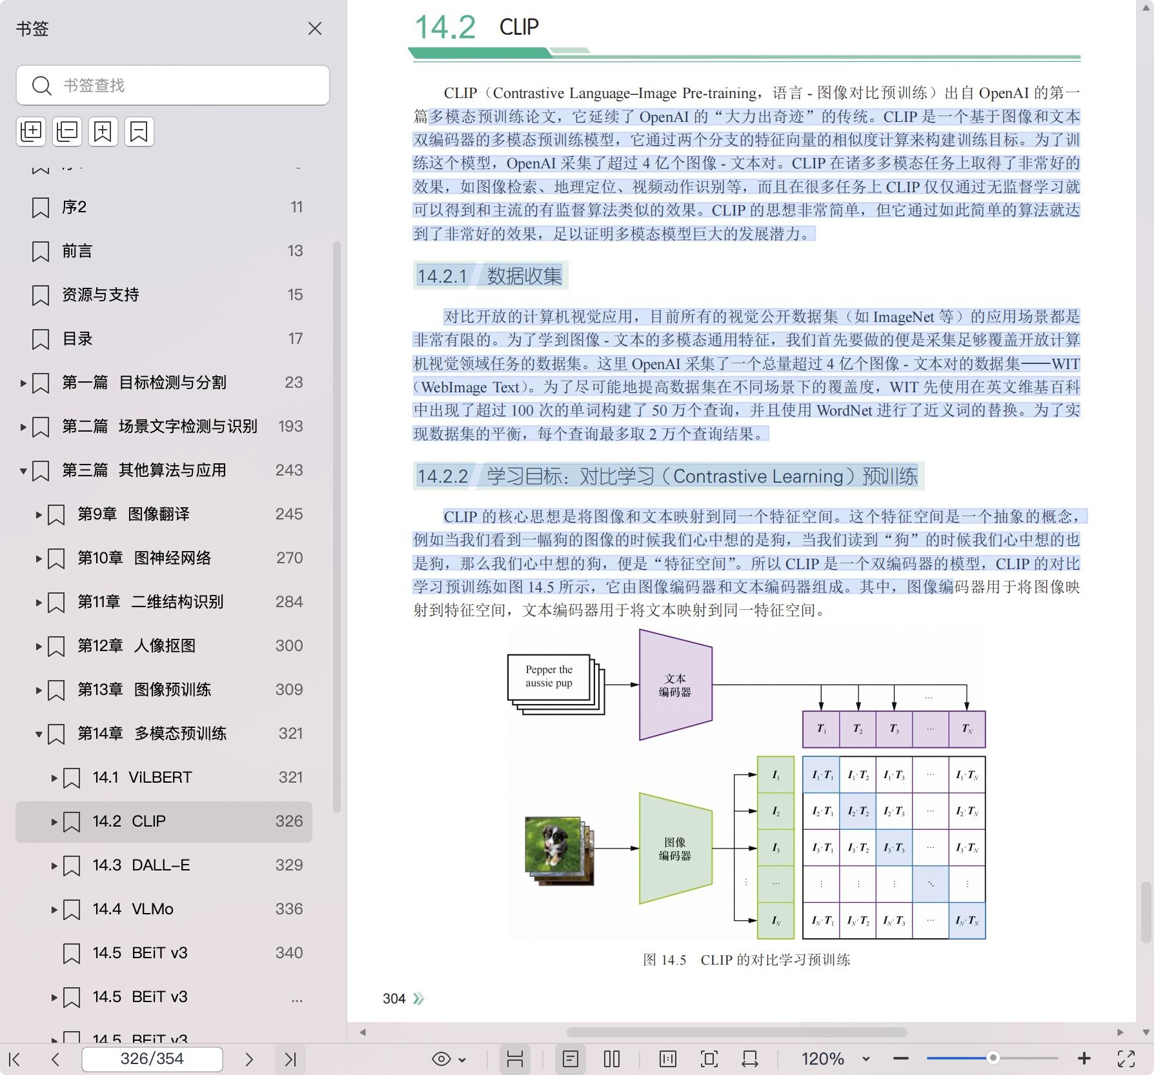Expand 第11章 二维结构识别
Image resolution: width=1154 pixels, height=1075 pixels.
(x=39, y=603)
